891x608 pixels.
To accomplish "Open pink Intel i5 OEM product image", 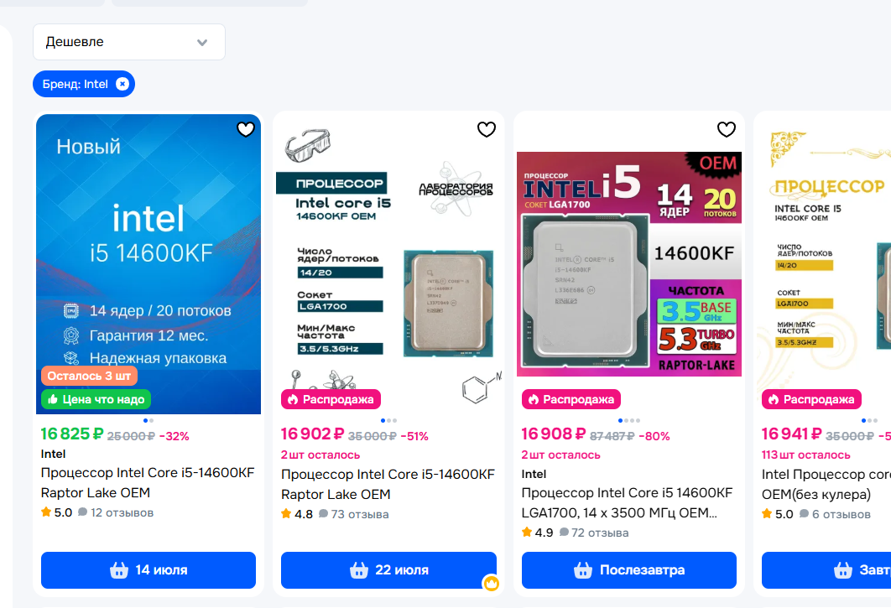I will (x=629, y=263).
